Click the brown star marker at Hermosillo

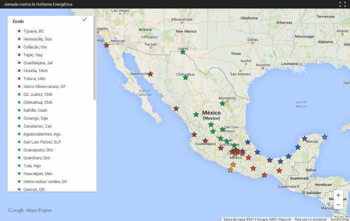(150, 74)
